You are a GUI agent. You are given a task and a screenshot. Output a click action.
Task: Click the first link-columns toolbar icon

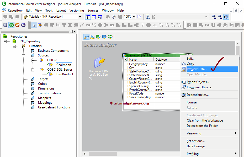(214, 17)
